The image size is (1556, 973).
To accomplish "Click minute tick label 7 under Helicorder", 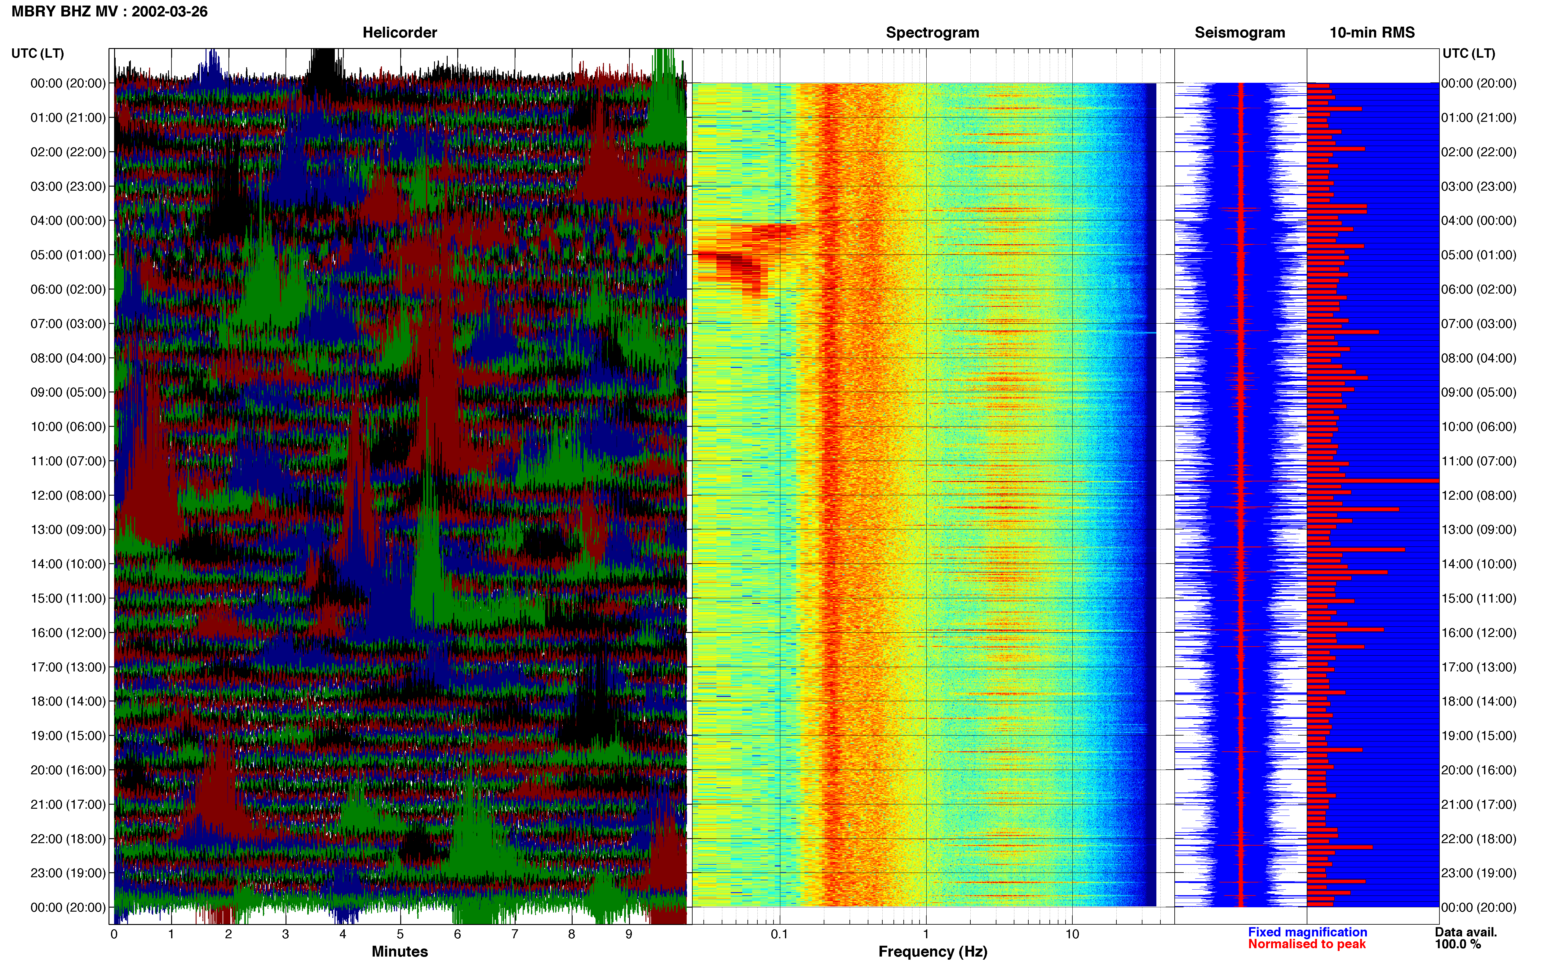I will [x=515, y=934].
